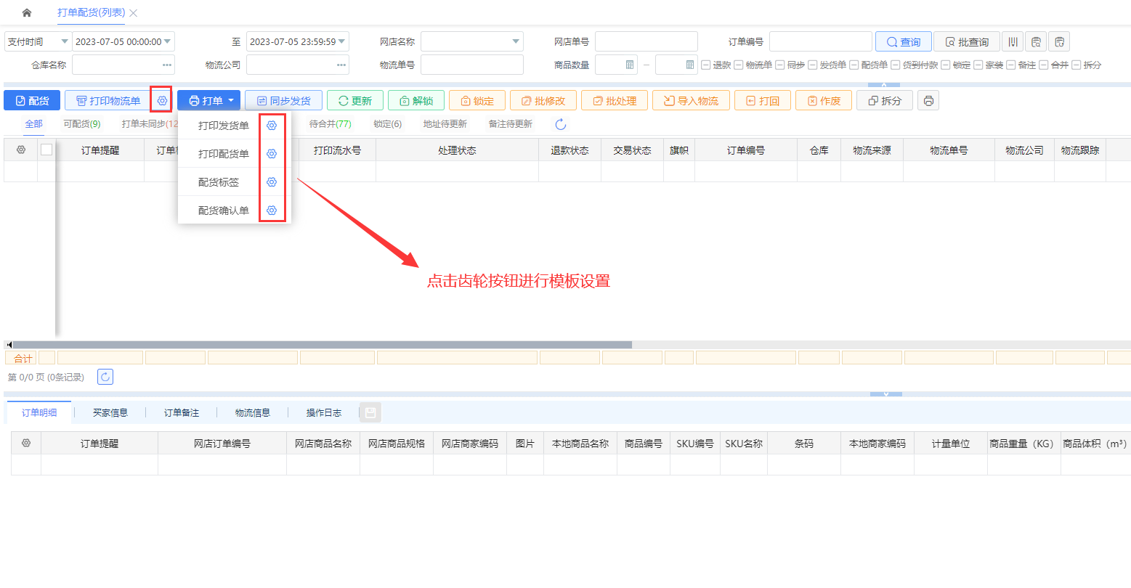
Task: Click the 解锁 unlock button
Action: tap(416, 100)
